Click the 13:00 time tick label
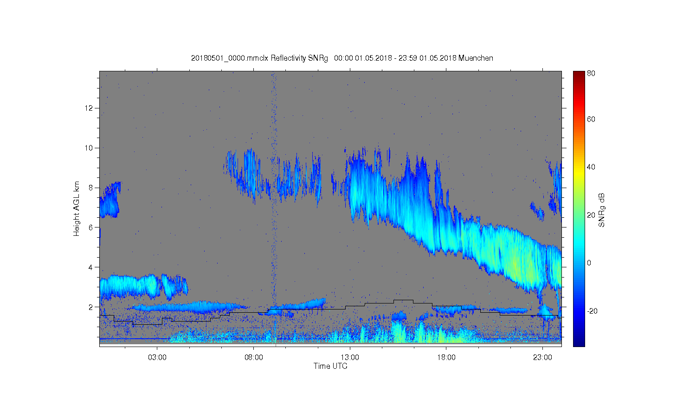This screenshot has width=696, height=417. [x=350, y=358]
